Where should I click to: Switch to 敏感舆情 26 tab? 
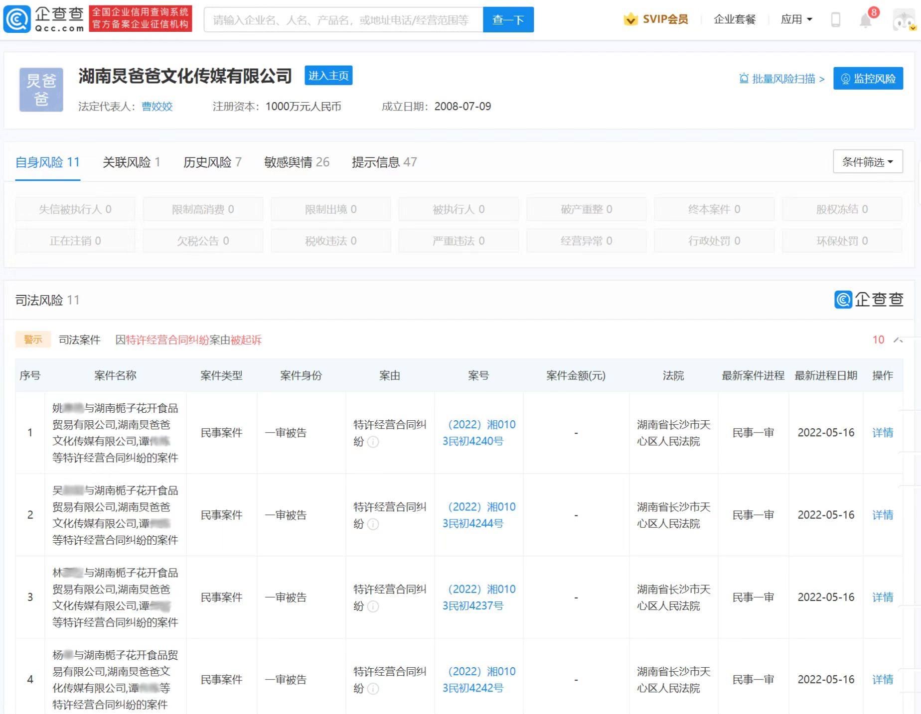point(297,162)
